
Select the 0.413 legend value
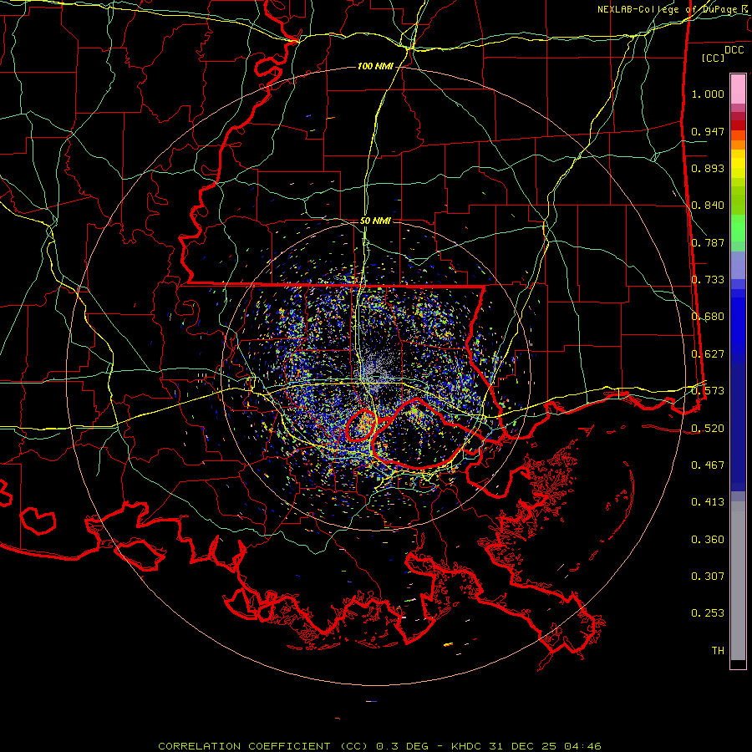[x=708, y=502]
